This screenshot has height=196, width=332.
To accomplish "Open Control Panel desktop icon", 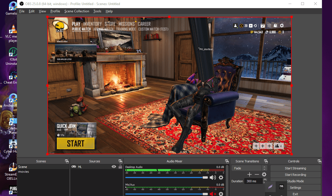I will tap(12, 126).
